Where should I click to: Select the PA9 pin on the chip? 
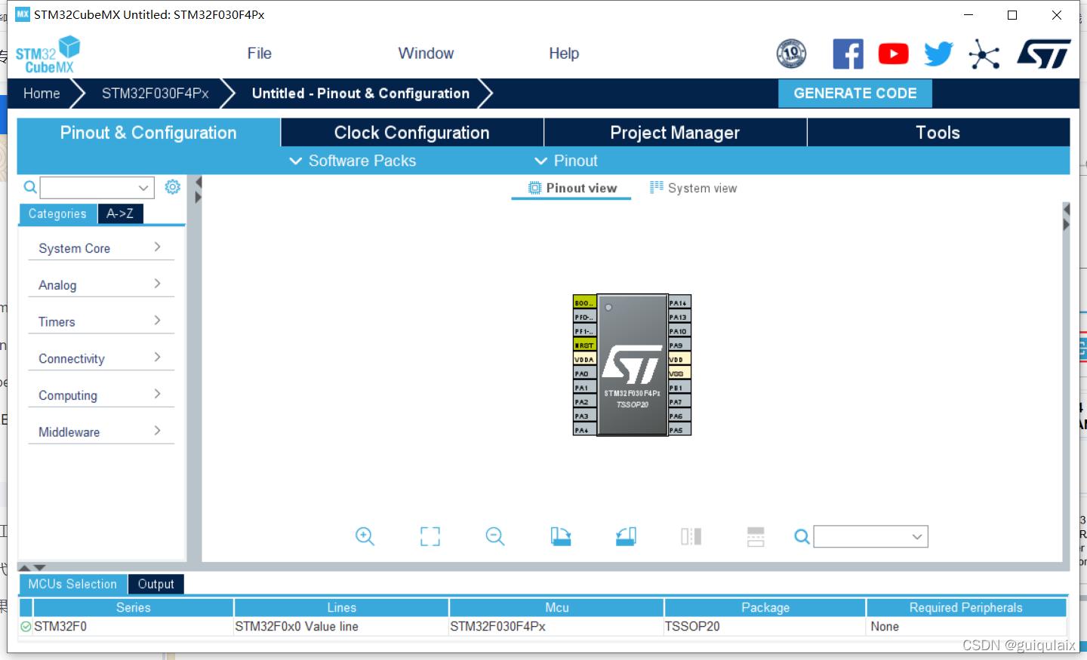[679, 345]
